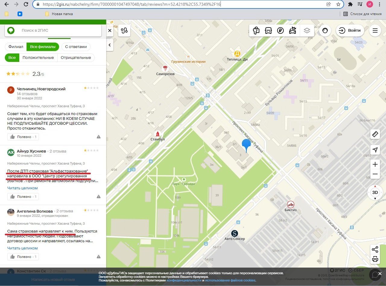Close the firm card panel

(x=110, y=31)
